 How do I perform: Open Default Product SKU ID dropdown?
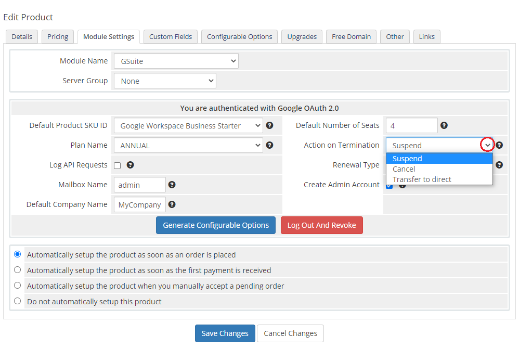(x=188, y=126)
